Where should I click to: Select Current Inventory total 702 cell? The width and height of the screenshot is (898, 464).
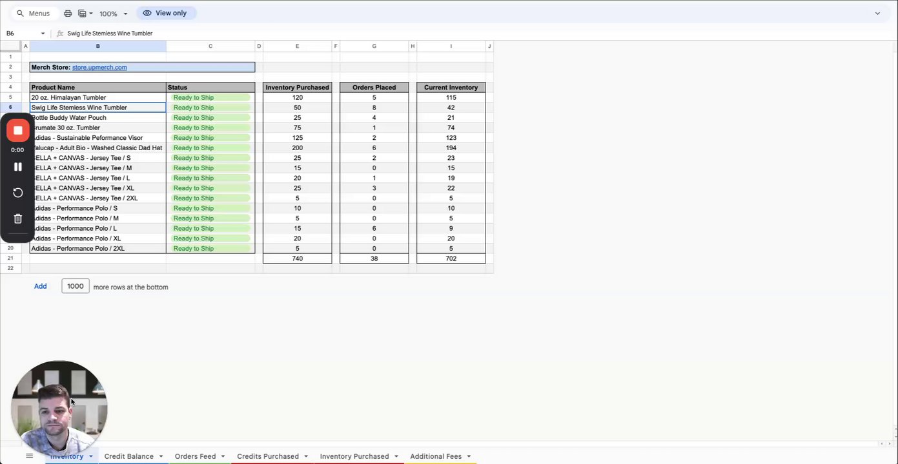pyautogui.click(x=451, y=258)
